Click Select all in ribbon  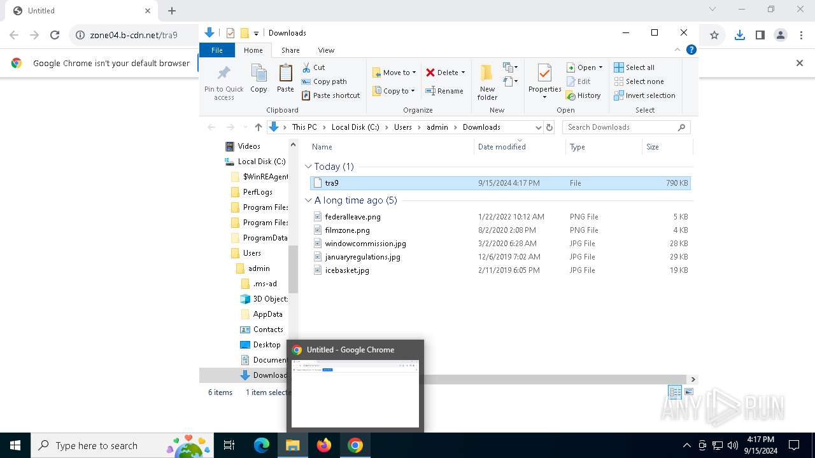click(634, 67)
